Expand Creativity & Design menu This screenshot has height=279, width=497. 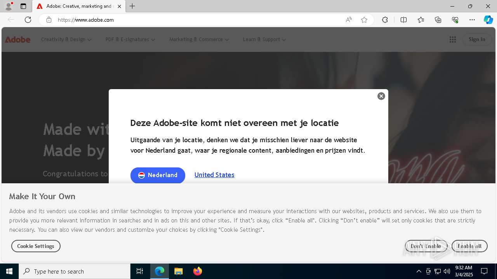point(66,40)
